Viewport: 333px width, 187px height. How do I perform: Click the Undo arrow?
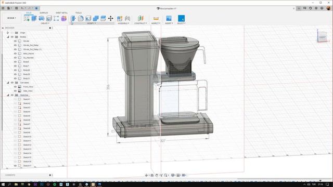point(22,8)
